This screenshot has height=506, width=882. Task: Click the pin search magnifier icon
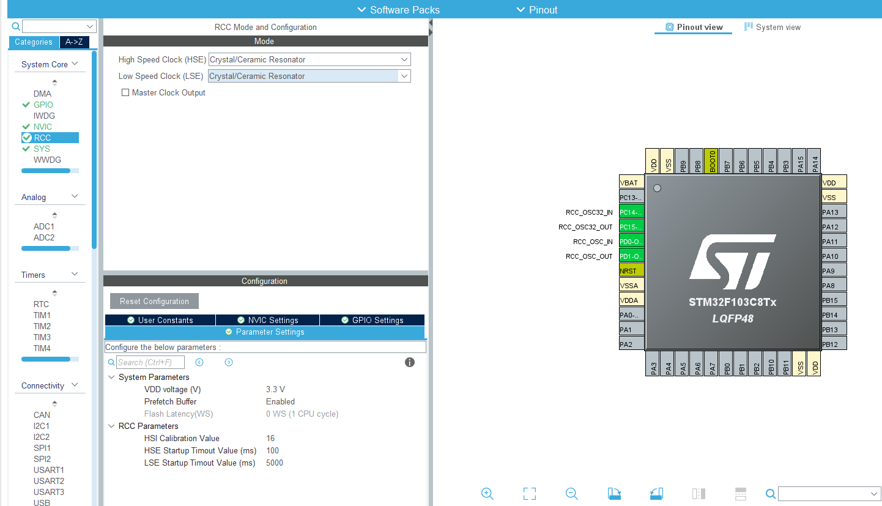pos(771,494)
